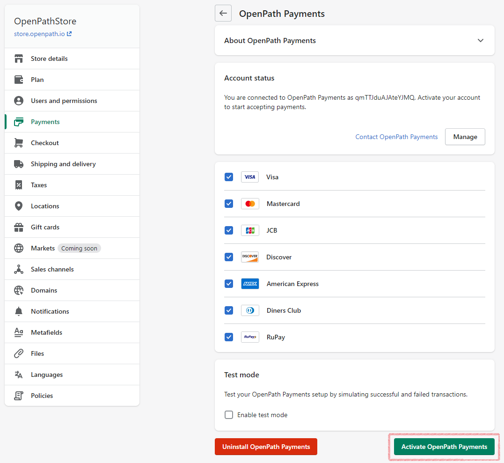Click the Contact OpenPath Payments link

[x=396, y=137]
